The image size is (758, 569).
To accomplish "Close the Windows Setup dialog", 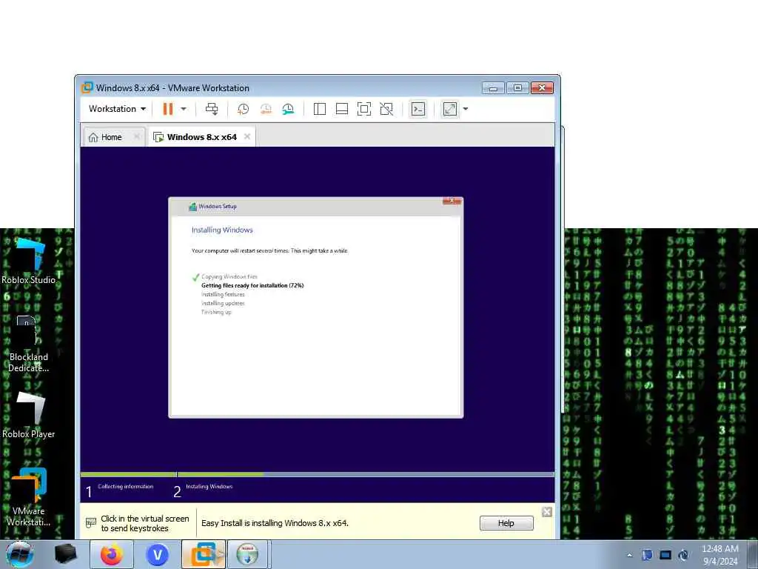I will [452, 201].
